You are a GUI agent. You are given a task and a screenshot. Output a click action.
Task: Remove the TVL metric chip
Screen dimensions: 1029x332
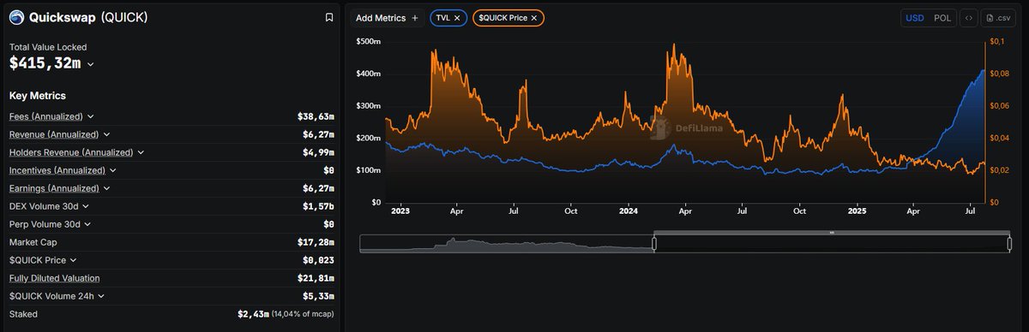(457, 18)
